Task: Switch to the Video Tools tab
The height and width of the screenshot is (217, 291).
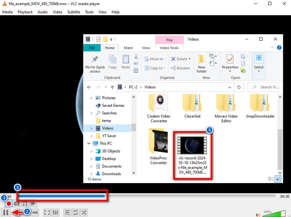Action: pyautogui.click(x=169, y=48)
